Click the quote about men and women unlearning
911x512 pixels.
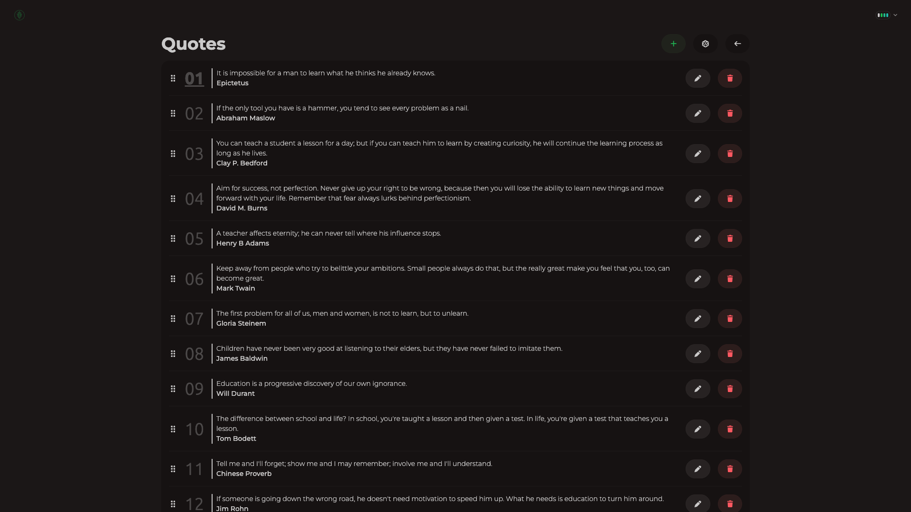pos(343,313)
